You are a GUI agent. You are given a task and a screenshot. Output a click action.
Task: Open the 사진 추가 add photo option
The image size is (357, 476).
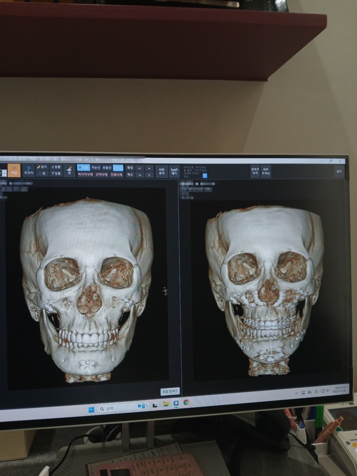coord(162,171)
